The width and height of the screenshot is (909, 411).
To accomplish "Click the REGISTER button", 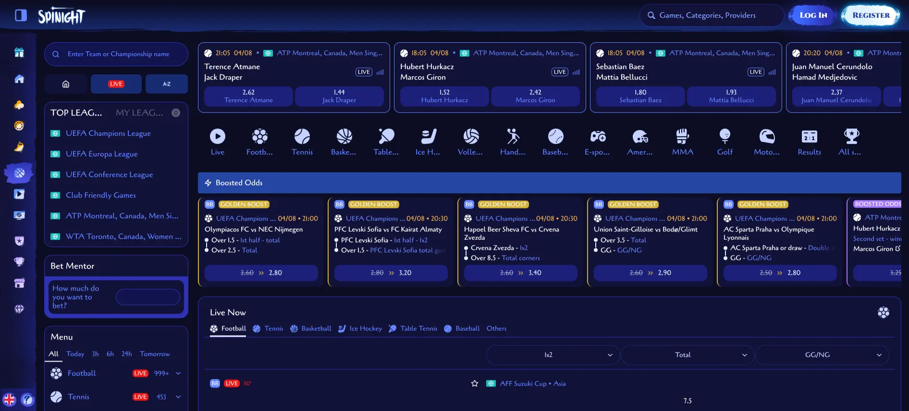I will click(871, 15).
